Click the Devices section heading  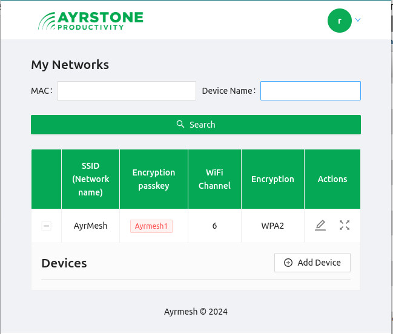coord(64,263)
